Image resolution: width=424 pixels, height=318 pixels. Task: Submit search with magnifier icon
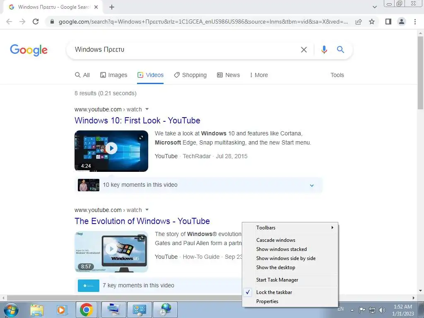pos(340,50)
